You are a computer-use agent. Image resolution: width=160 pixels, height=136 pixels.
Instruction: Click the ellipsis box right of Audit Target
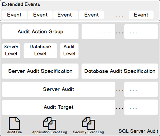(141, 107)
